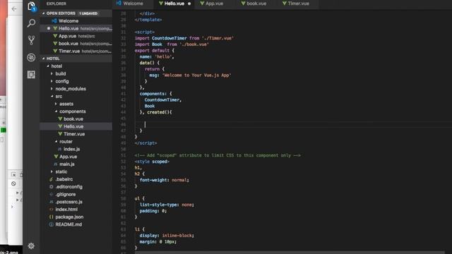Open the Debug view icon
This screenshot has height=254, width=452.
(x=31, y=57)
